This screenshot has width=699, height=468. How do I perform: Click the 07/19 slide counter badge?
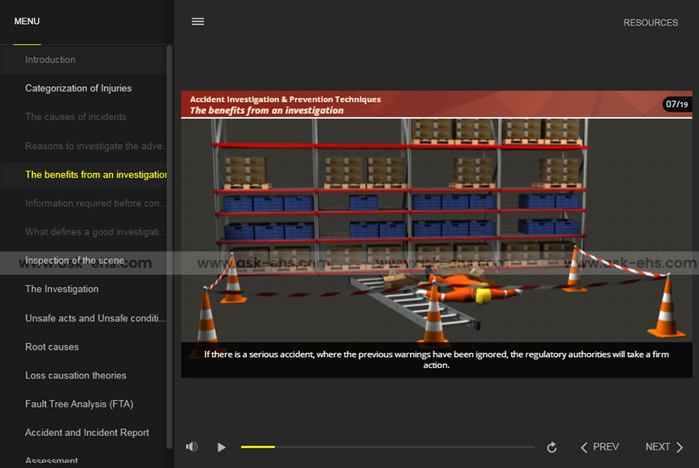(676, 104)
